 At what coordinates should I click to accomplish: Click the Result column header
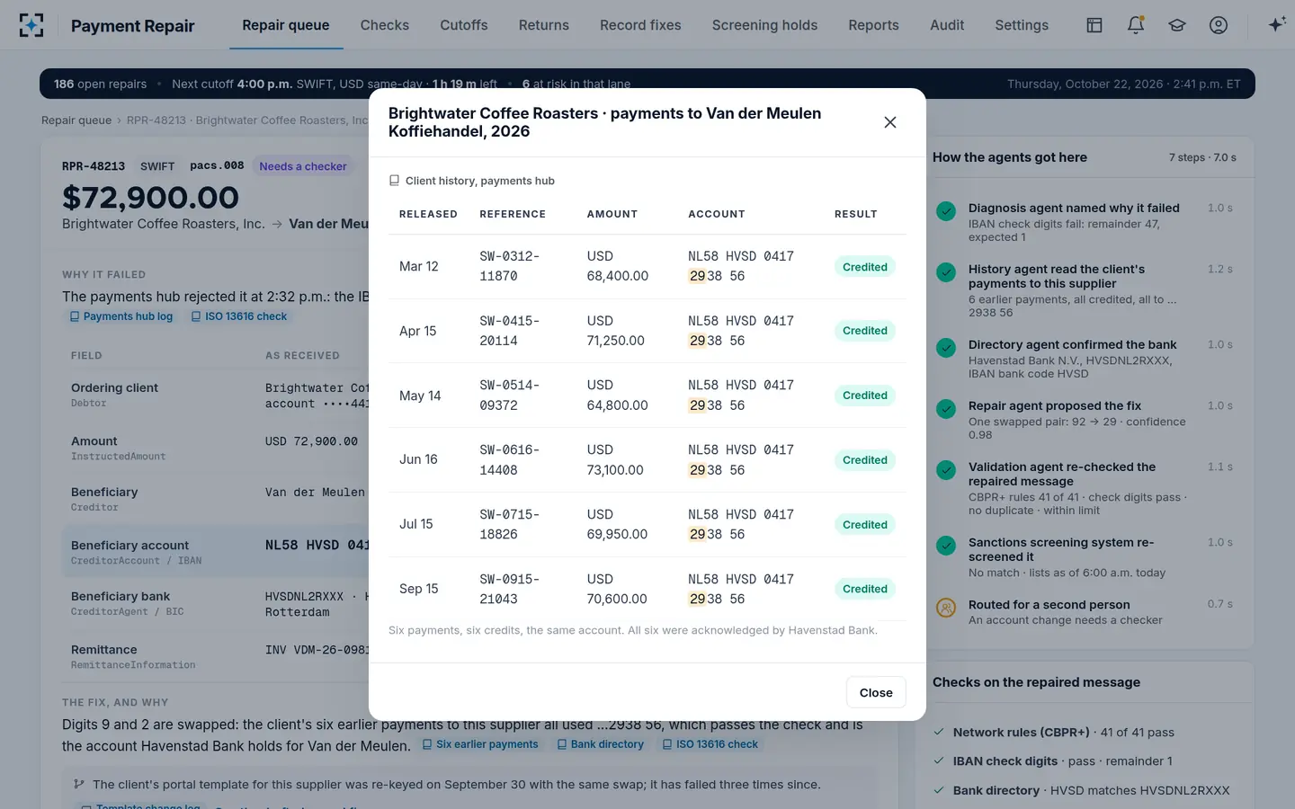856,214
